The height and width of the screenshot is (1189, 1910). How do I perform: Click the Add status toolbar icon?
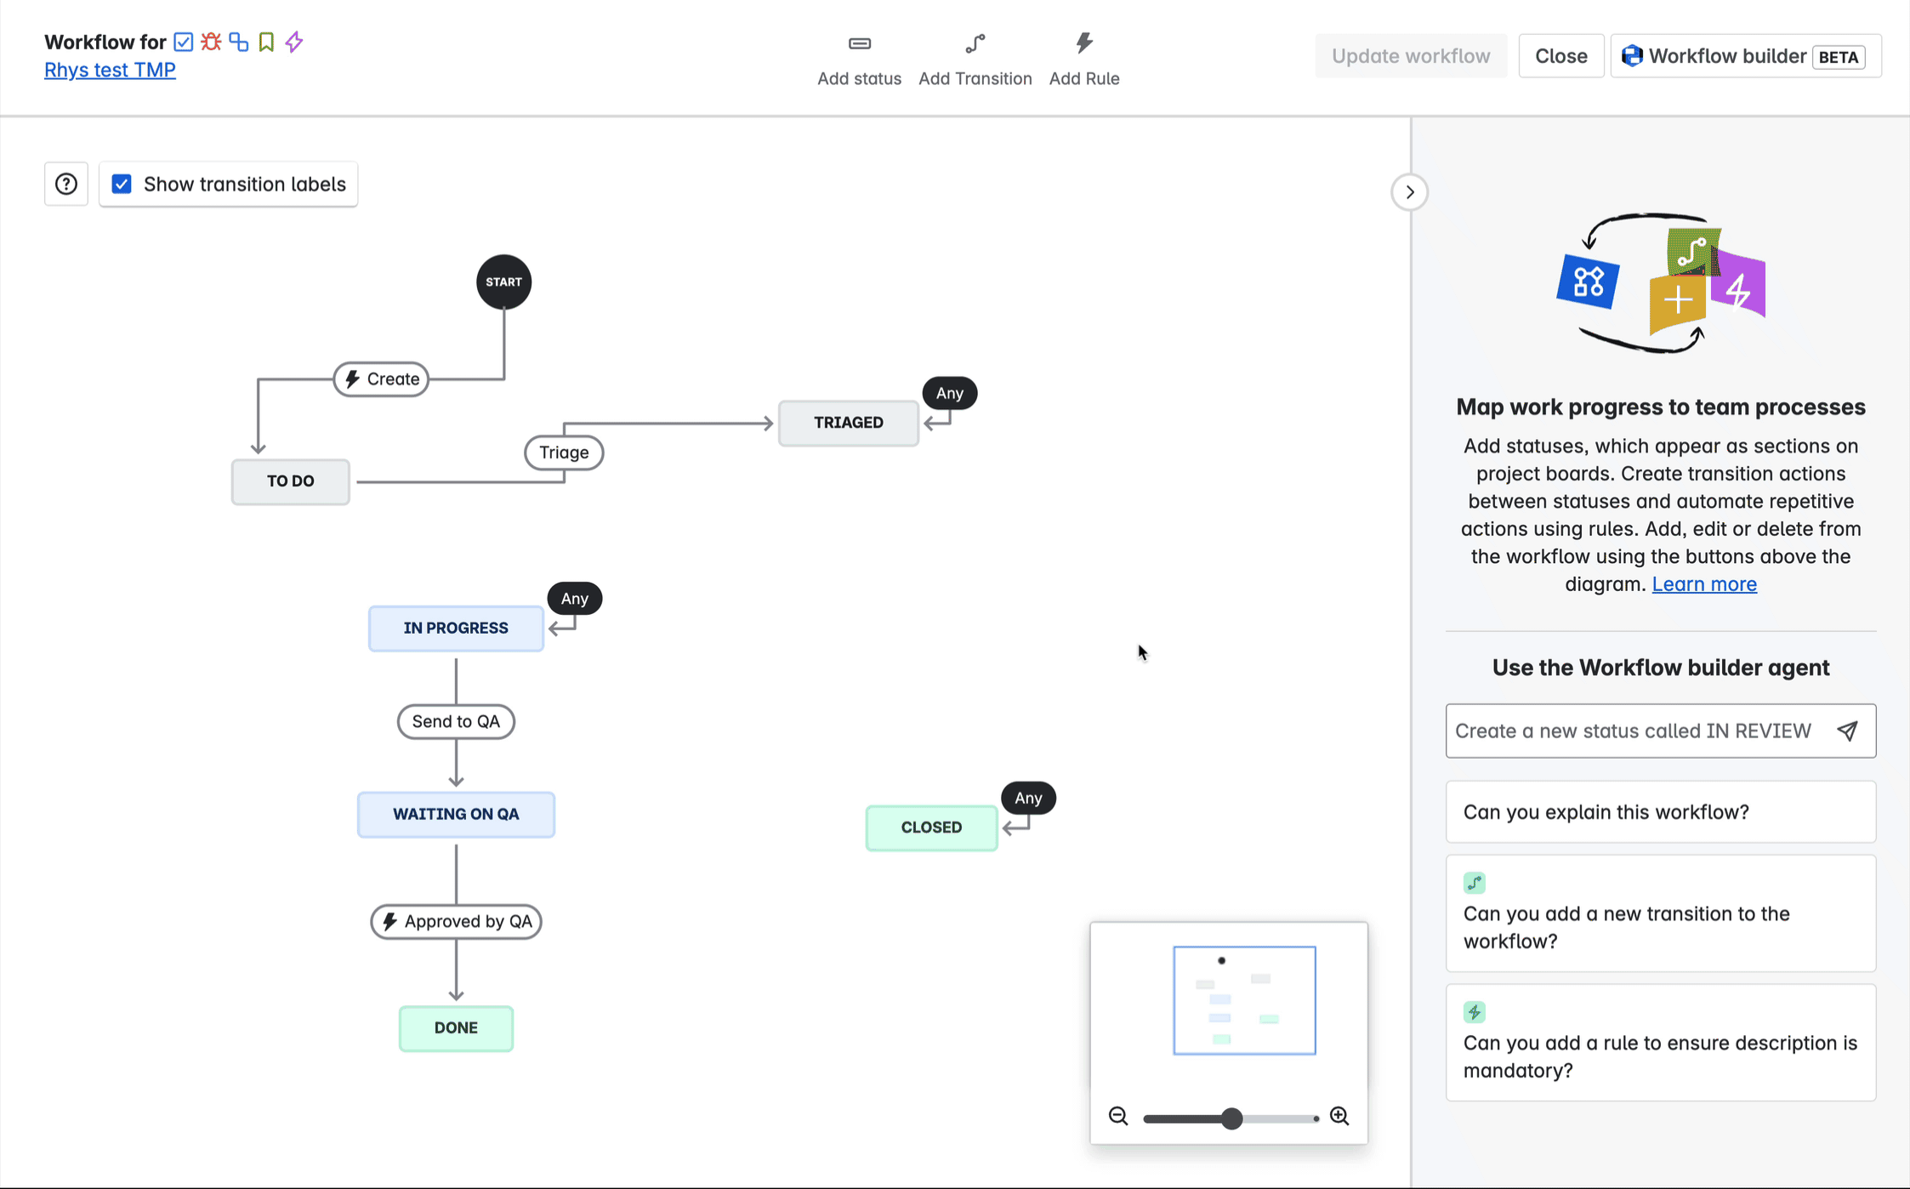pyautogui.click(x=859, y=43)
